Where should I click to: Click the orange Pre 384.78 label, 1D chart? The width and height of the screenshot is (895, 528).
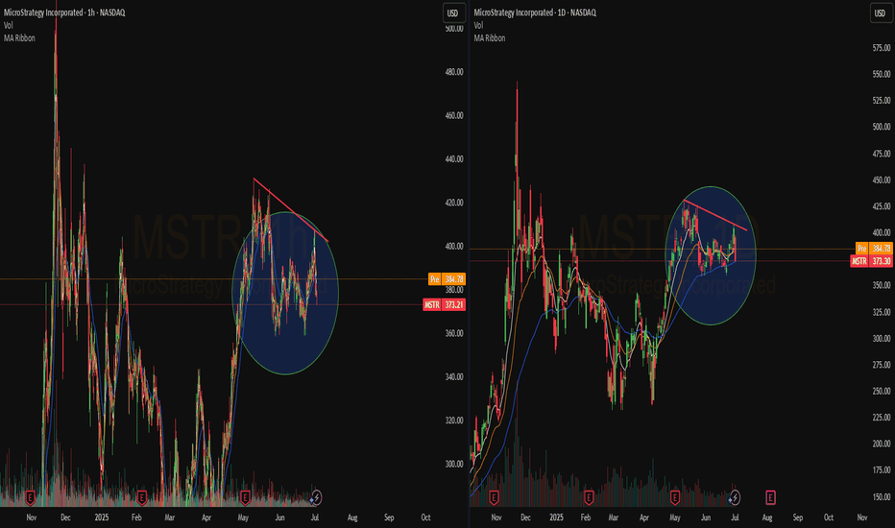click(x=874, y=249)
